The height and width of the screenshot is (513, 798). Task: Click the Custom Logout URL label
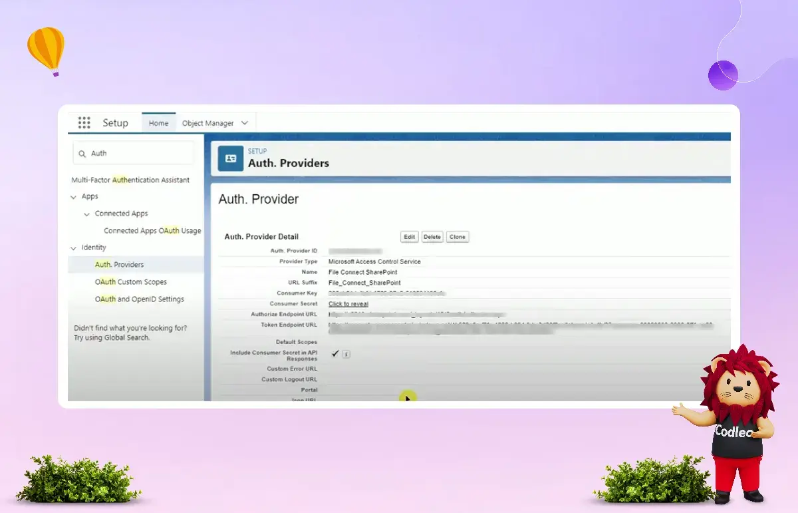[x=289, y=379]
